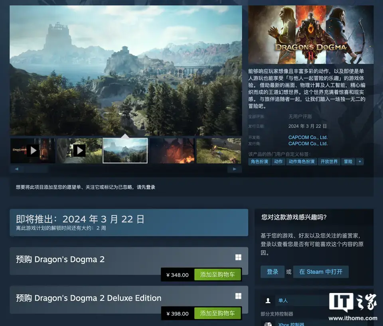Click the developer CAPCOM Co., Ltd. link
The image size is (383, 326).
click(x=308, y=137)
